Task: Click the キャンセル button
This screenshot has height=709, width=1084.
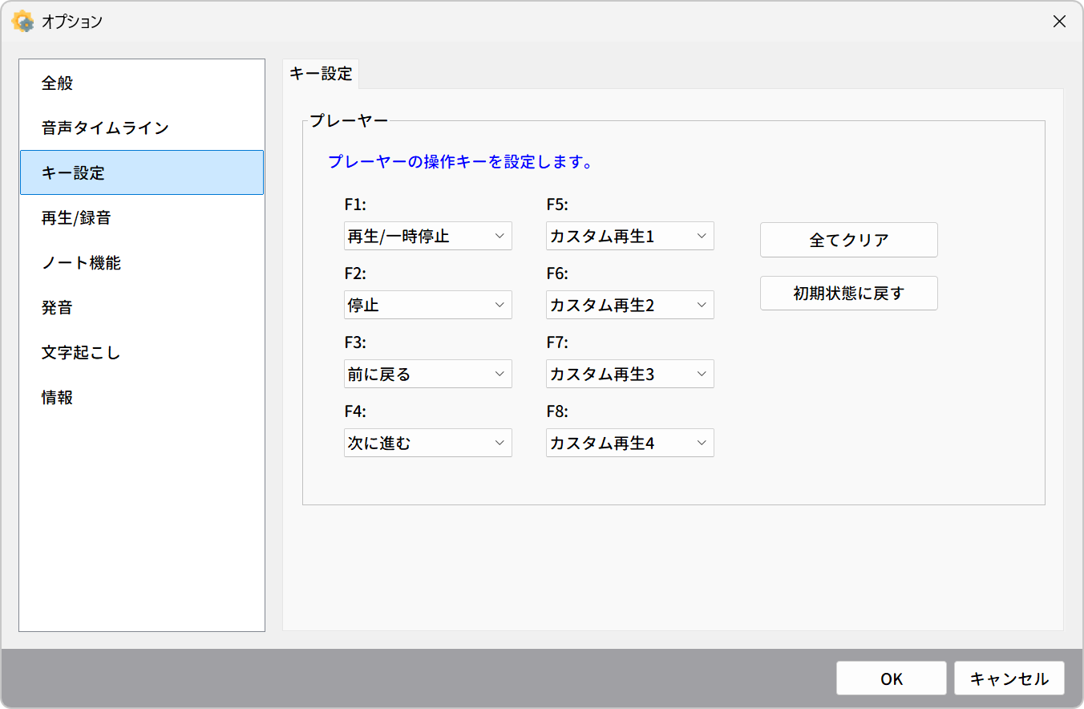Action: 1009,679
